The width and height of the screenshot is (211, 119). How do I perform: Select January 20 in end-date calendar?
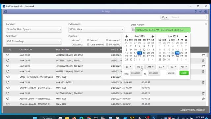pyautogui.click(x=182, y=53)
